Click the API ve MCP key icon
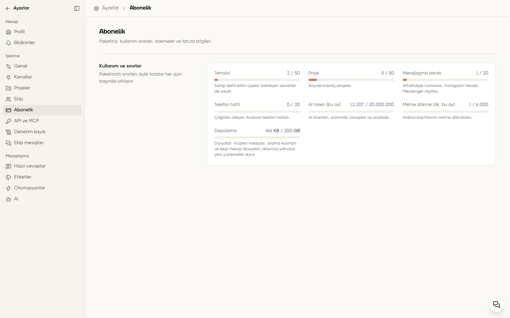 [x=8, y=121]
